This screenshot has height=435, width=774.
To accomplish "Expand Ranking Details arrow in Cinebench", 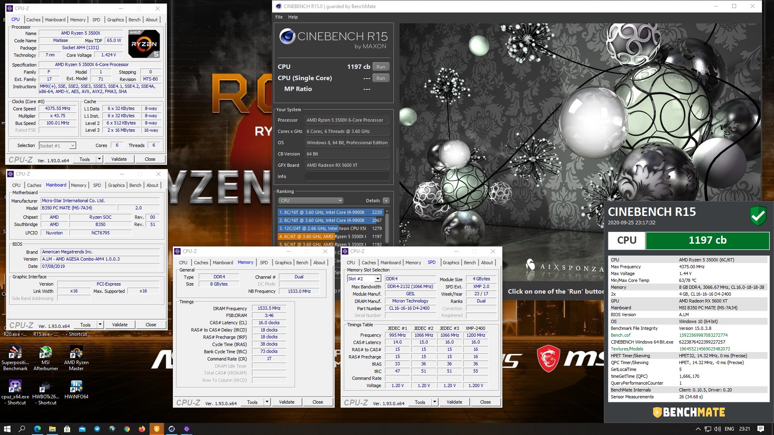I will pos(386,201).
